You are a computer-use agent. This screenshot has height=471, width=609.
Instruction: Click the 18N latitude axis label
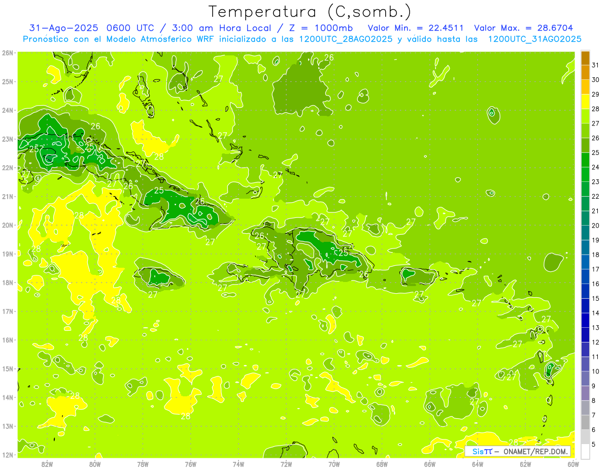[8, 282]
